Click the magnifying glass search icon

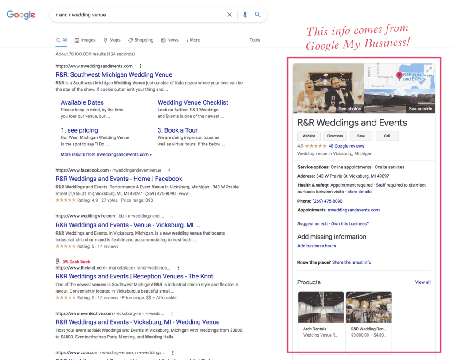pos(258,15)
